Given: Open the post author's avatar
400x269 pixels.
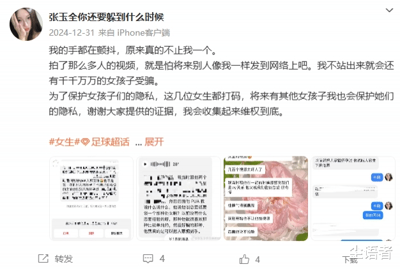Looking at the screenshot, I should [26, 24].
